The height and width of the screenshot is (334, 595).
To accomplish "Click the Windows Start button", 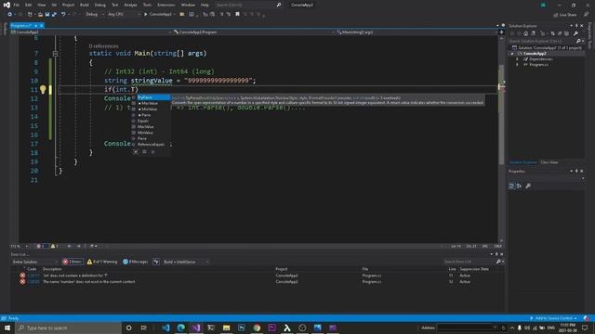I will click(x=7, y=328).
